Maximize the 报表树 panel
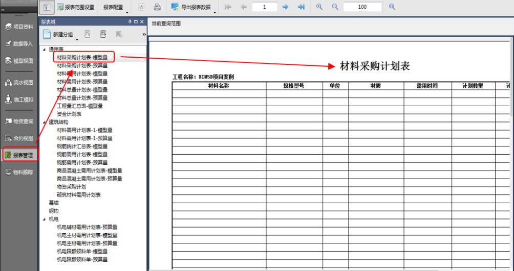 [136, 21]
